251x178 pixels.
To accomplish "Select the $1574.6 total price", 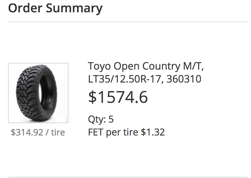I will [118, 97].
